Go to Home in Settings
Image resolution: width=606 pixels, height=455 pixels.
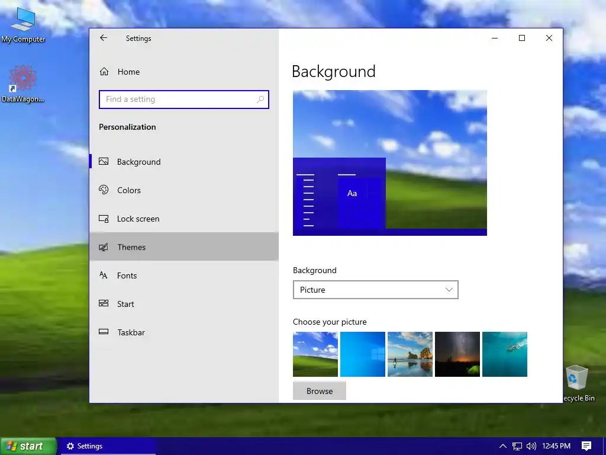pos(128,72)
